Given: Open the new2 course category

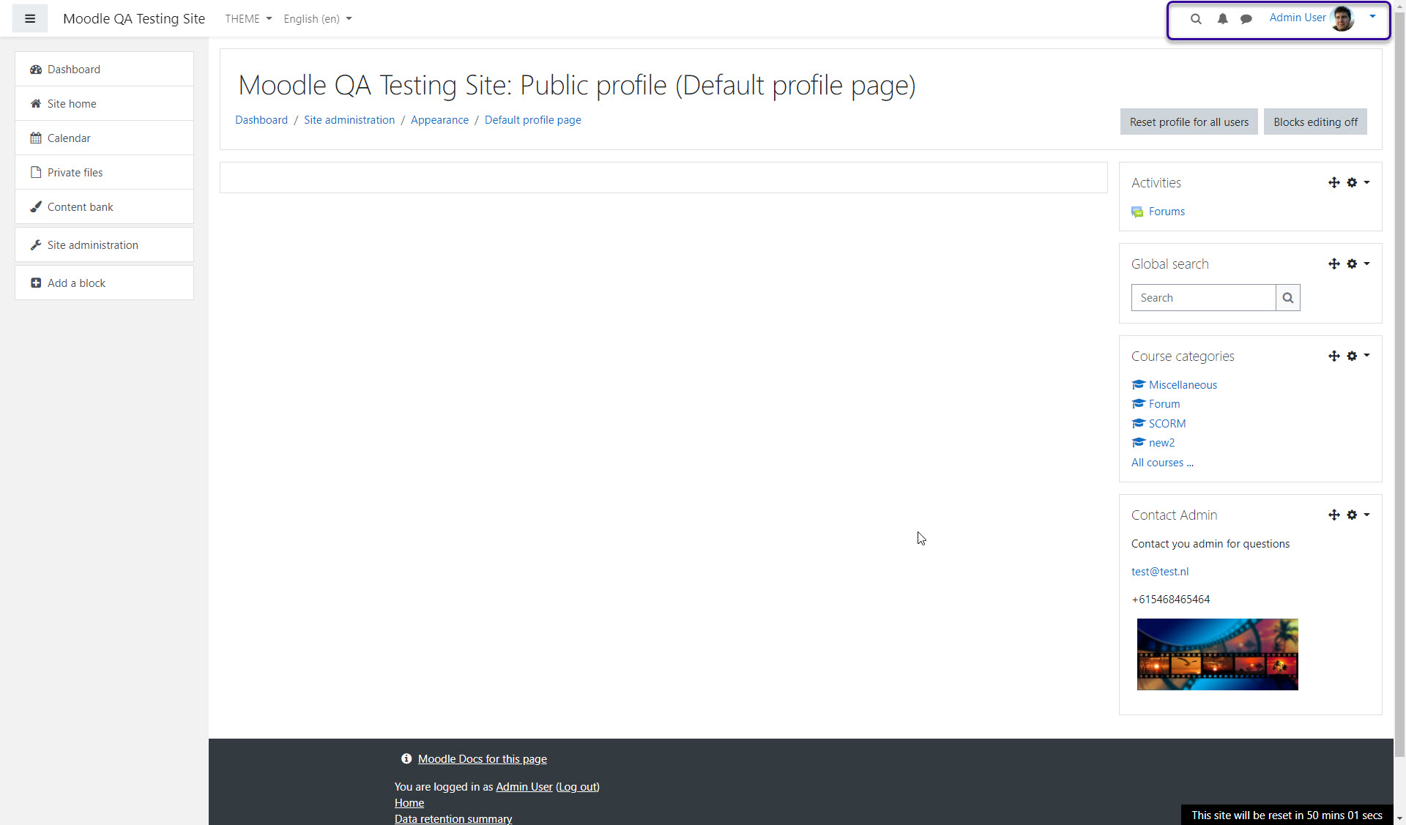Looking at the screenshot, I should (1161, 443).
